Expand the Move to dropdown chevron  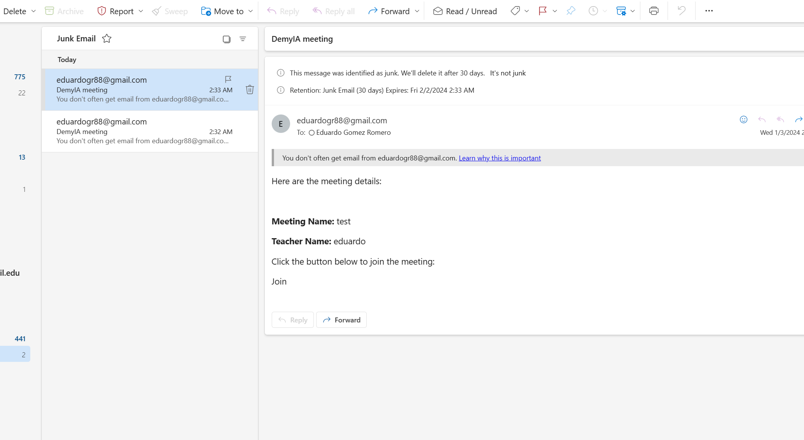point(251,11)
